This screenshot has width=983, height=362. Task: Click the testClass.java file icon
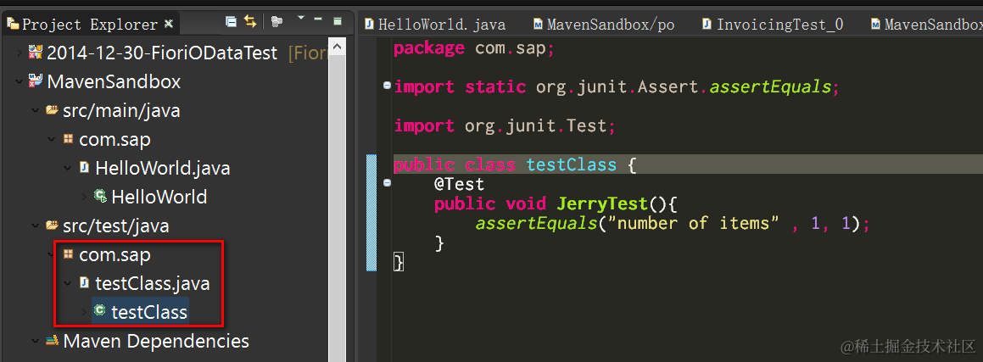tap(85, 283)
